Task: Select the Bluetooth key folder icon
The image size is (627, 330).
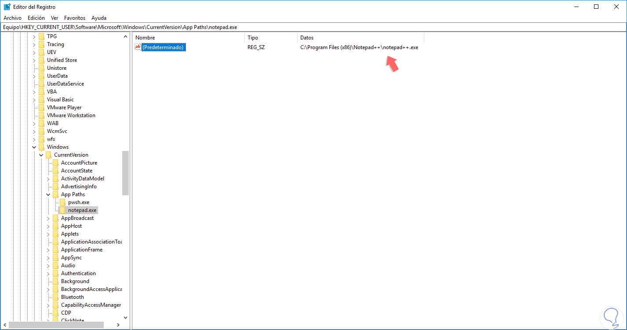Action: 56,297
